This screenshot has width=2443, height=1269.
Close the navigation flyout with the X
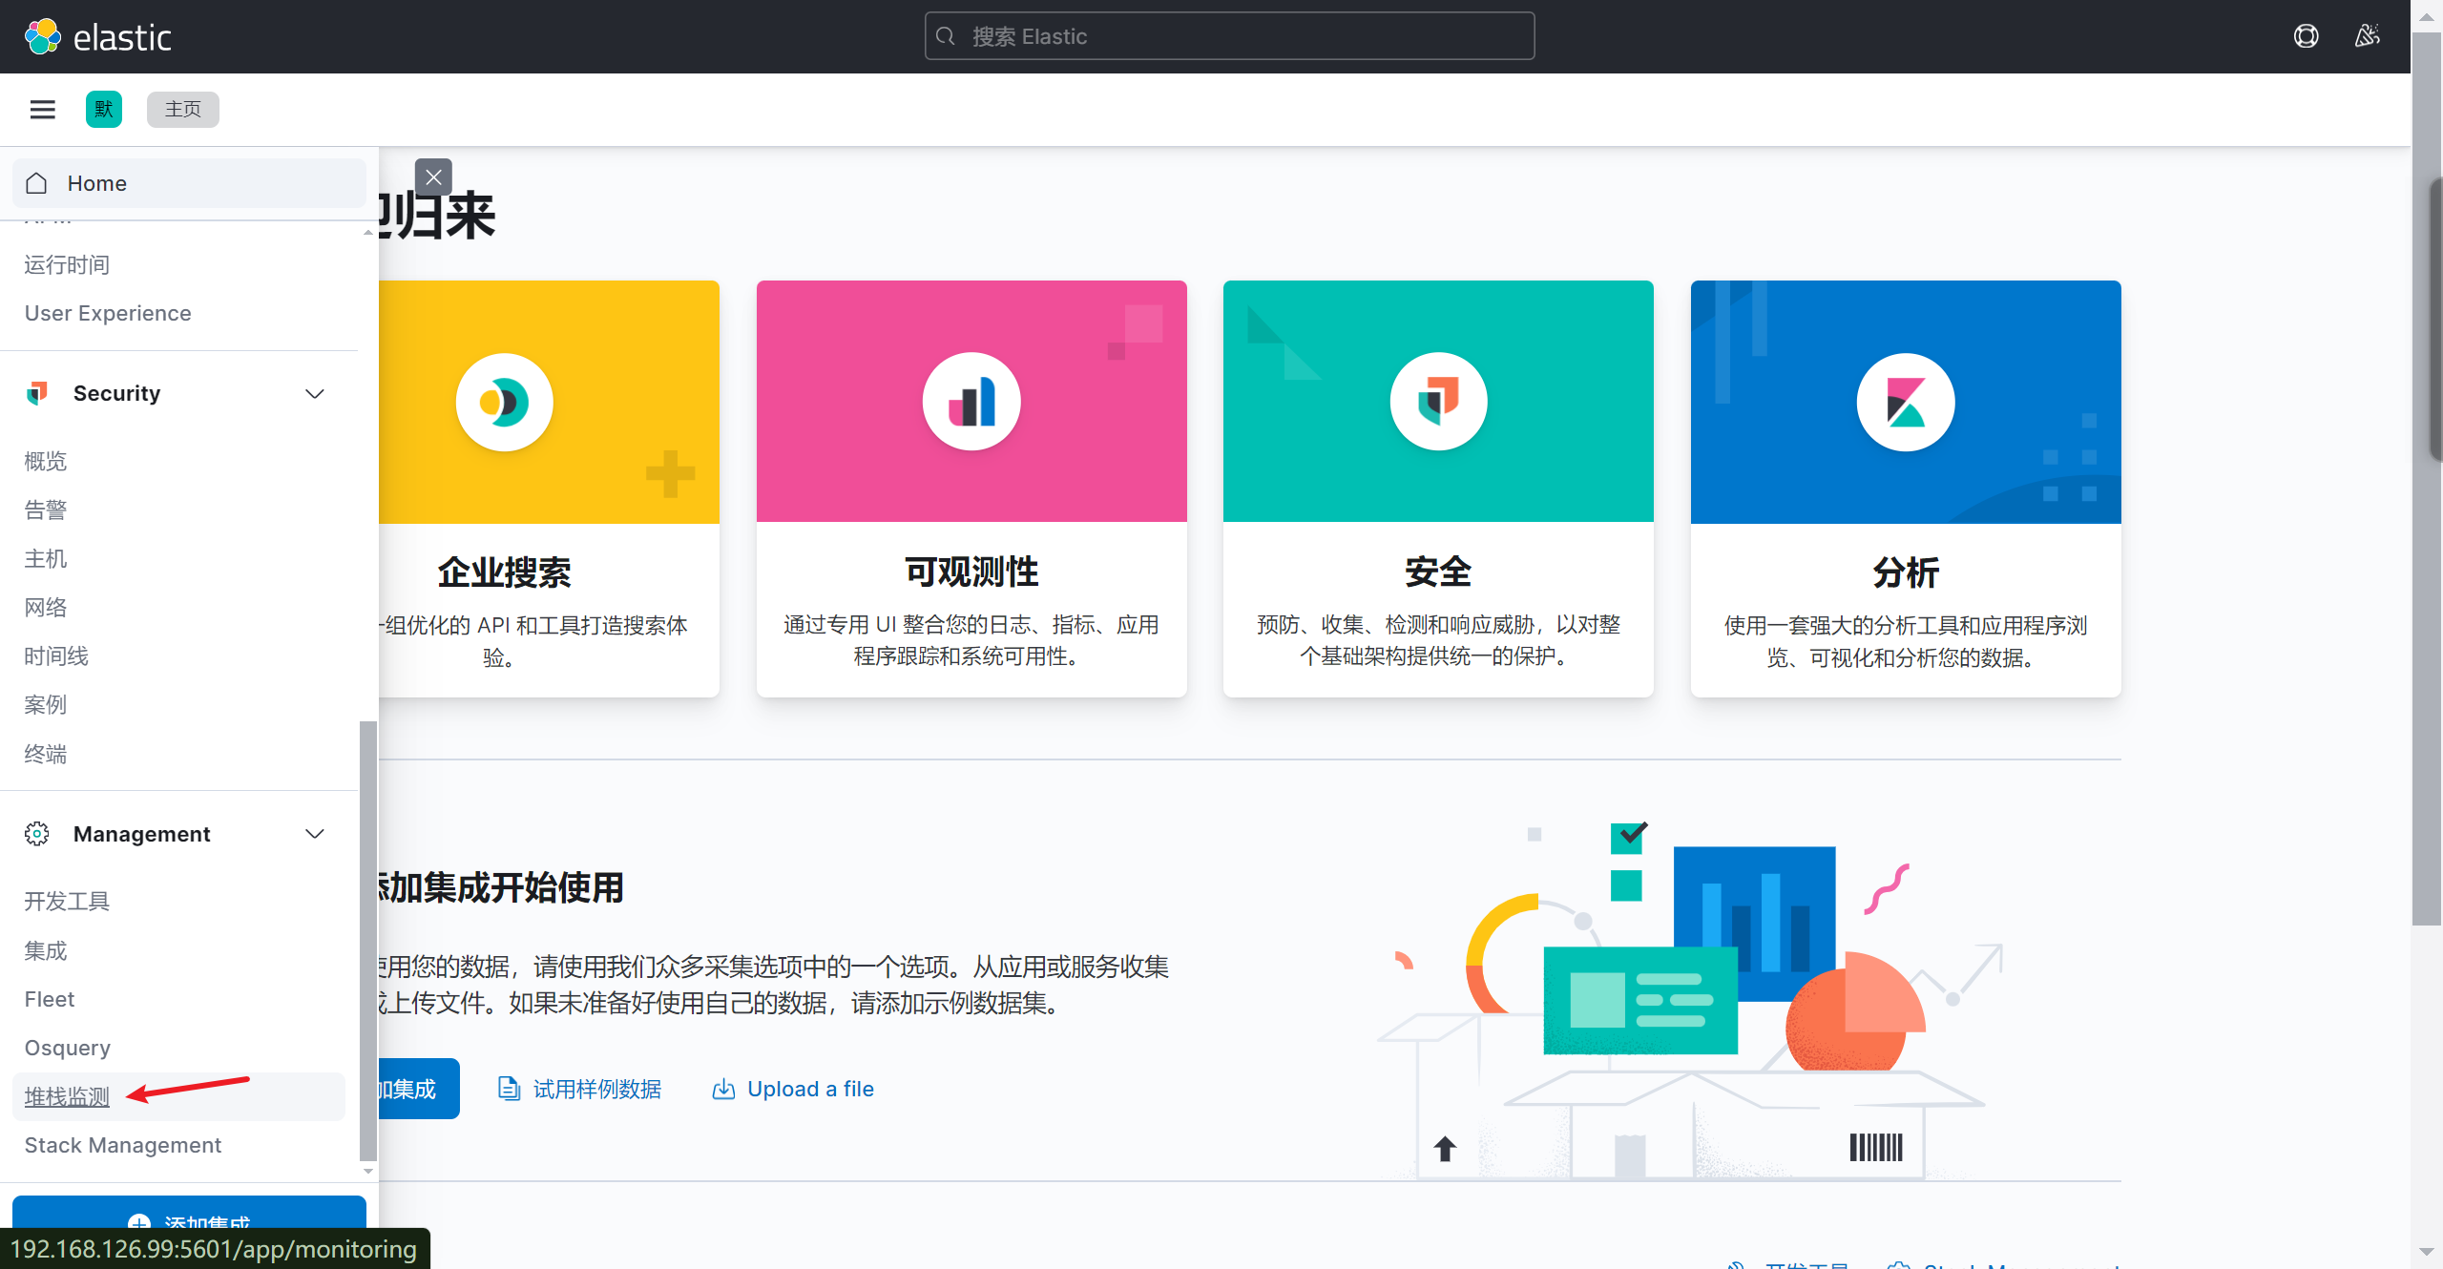433,177
